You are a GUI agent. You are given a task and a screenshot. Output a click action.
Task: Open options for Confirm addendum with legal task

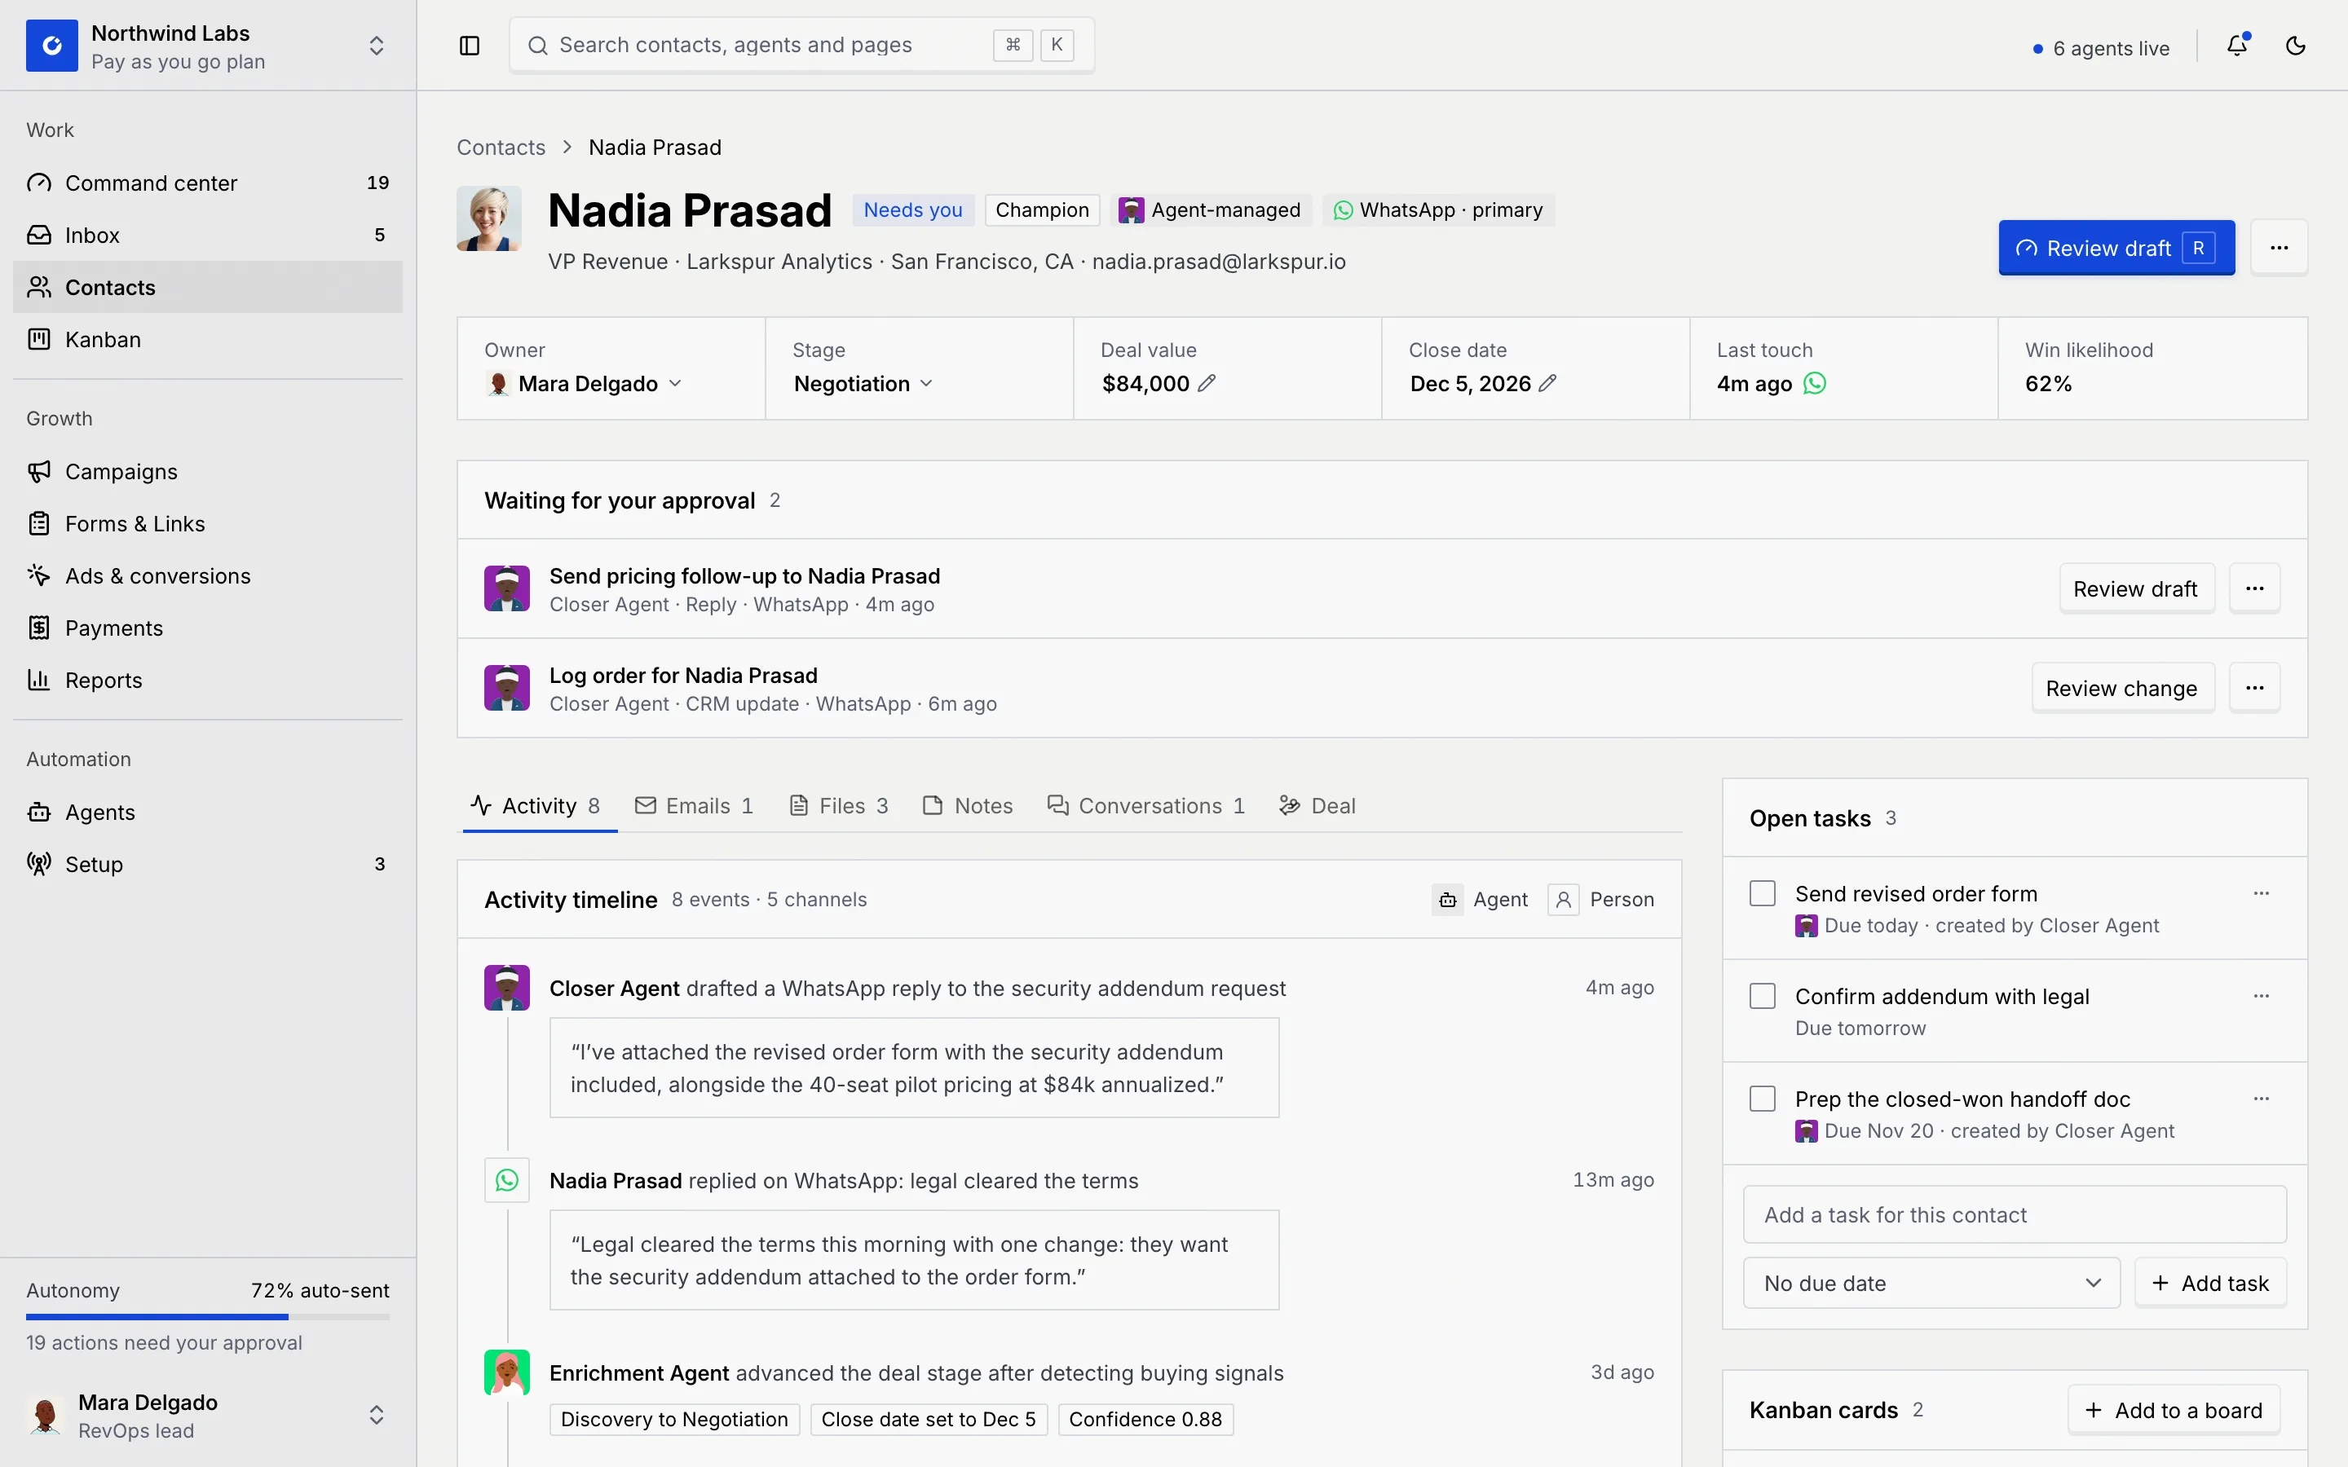(2262, 997)
